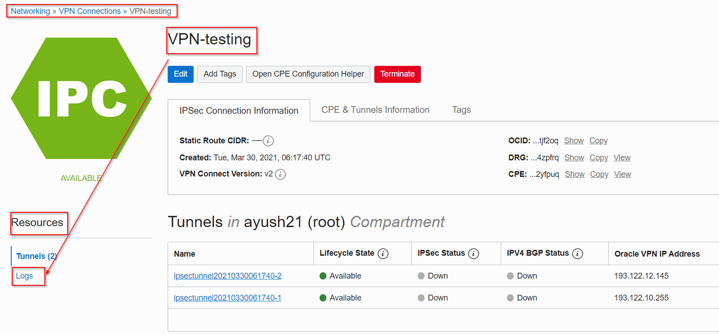Open CPE Configuration Helper
Viewport: 719px width, 335px height.
pos(308,74)
